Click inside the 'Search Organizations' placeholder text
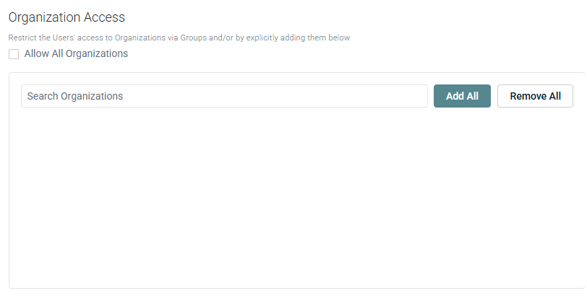Screen dimensions: 587x301 click(75, 96)
